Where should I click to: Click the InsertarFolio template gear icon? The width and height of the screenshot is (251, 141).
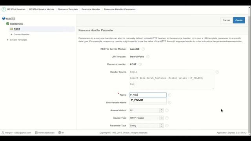[x=7, y=23]
